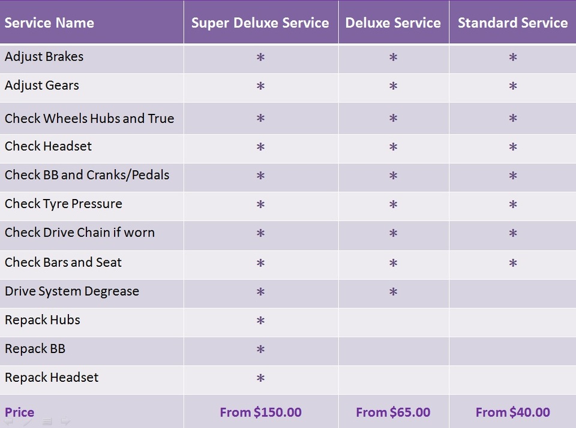Select the Adjust Brakes row label

[x=44, y=57]
